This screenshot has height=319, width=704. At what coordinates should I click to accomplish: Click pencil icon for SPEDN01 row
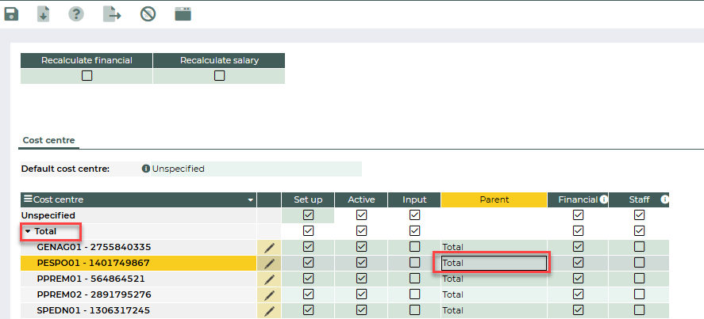(x=269, y=310)
